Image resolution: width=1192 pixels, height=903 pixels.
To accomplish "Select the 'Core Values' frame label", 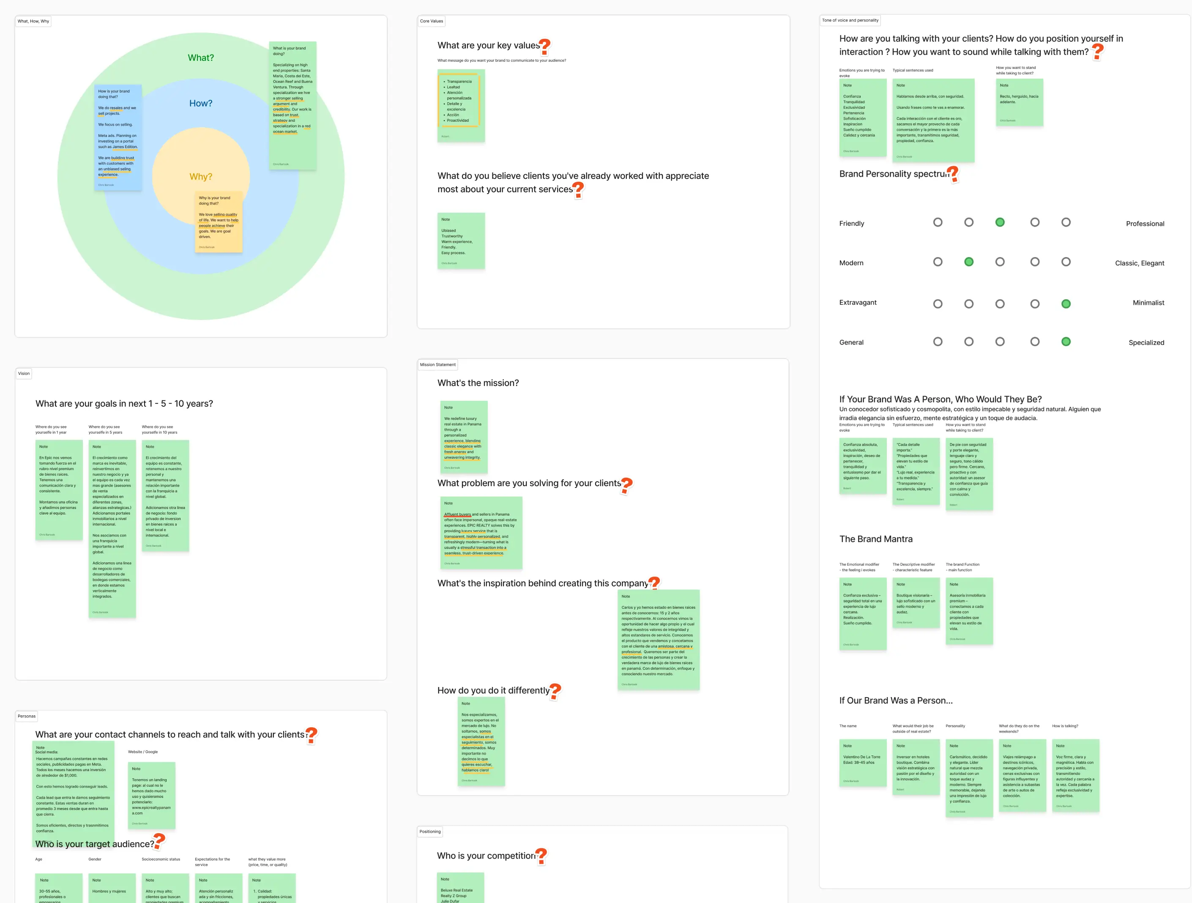I will [x=432, y=22].
